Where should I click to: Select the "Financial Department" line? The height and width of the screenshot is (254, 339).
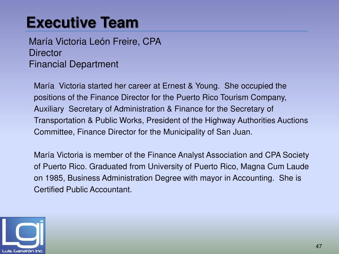point(73,64)
